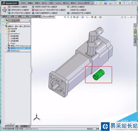This screenshot has height=131, width=138.
Task: Click the Zoom to Fit magnifier icon
Action: tap(65, 17)
